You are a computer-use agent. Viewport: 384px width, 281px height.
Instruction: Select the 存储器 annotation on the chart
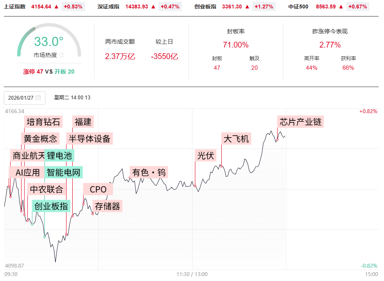(x=108, y=206)
